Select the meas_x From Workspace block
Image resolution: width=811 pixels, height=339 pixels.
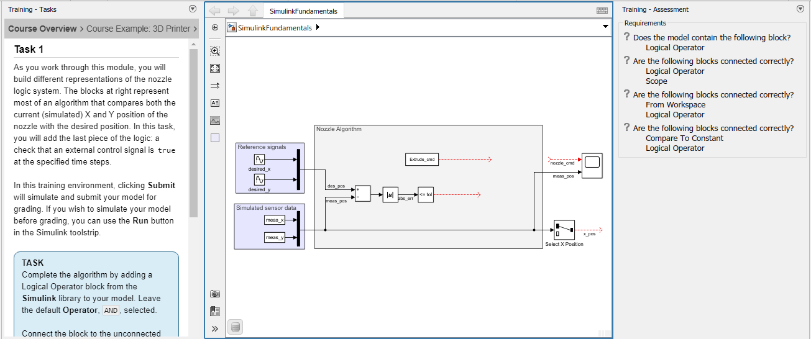pos(274,220)
